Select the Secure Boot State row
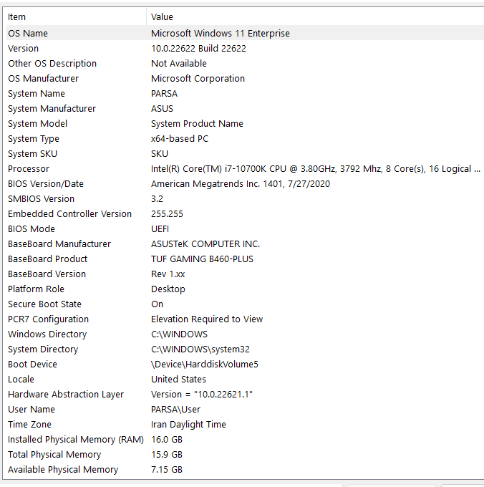This screenshot has width=484, height=487. tap(245, 304)
